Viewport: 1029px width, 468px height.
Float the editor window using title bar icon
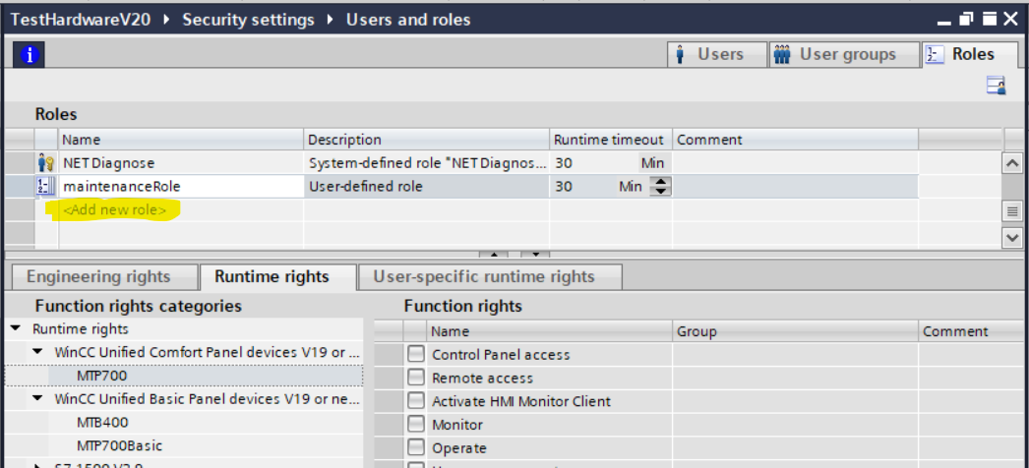click(968, 20)
